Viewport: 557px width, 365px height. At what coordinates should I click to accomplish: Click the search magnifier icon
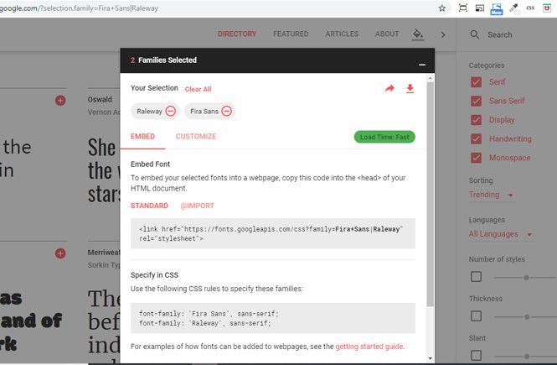[475, 34]
